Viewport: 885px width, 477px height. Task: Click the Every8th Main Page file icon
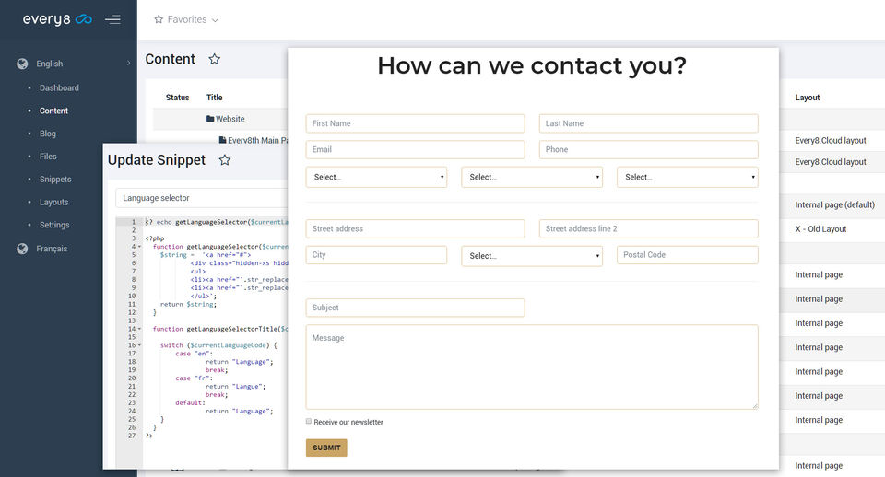coord(222,140)
